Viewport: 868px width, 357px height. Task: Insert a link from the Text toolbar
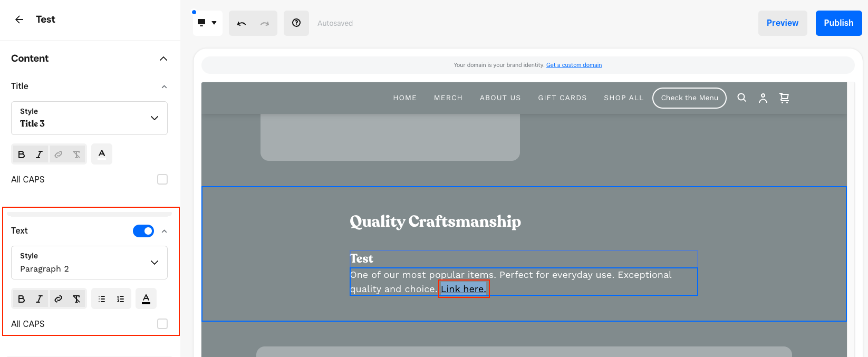58,299
